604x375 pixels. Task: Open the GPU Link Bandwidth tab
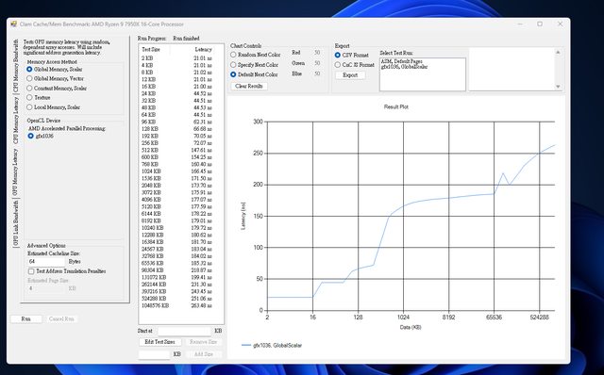click(x=16, y=223)
